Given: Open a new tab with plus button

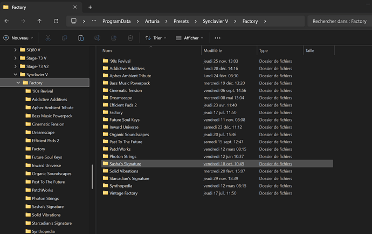Looking at the screenshot, I should pos(90,7).
